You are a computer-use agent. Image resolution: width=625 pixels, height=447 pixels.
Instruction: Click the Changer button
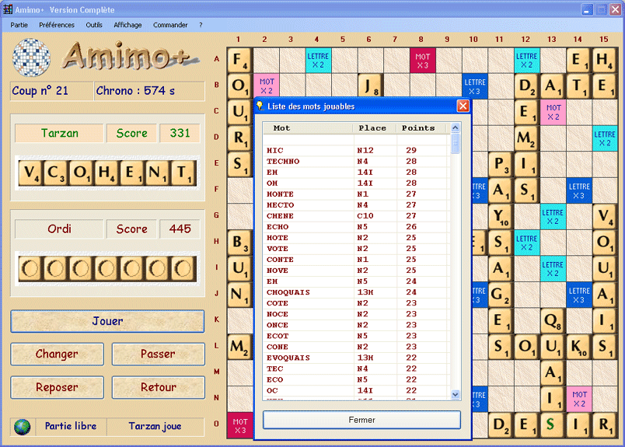click(x=57, y=354)
